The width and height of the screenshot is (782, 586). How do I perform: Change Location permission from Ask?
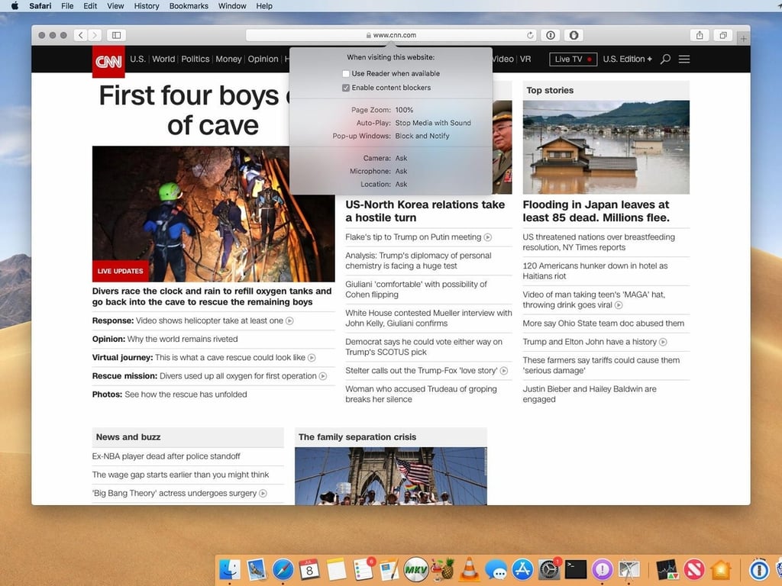click(401, 185)
